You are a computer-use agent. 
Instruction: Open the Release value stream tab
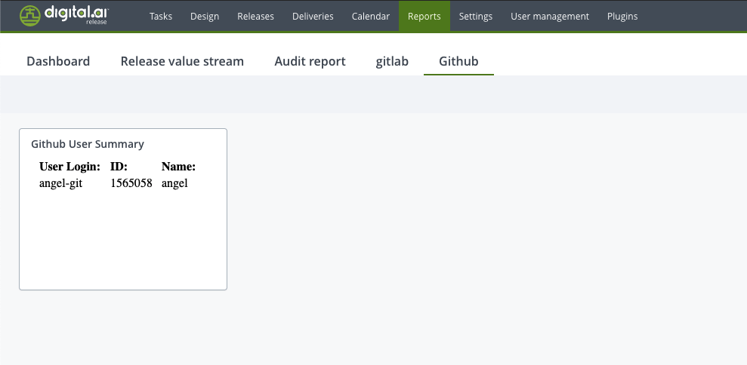[x=182, y=61]
